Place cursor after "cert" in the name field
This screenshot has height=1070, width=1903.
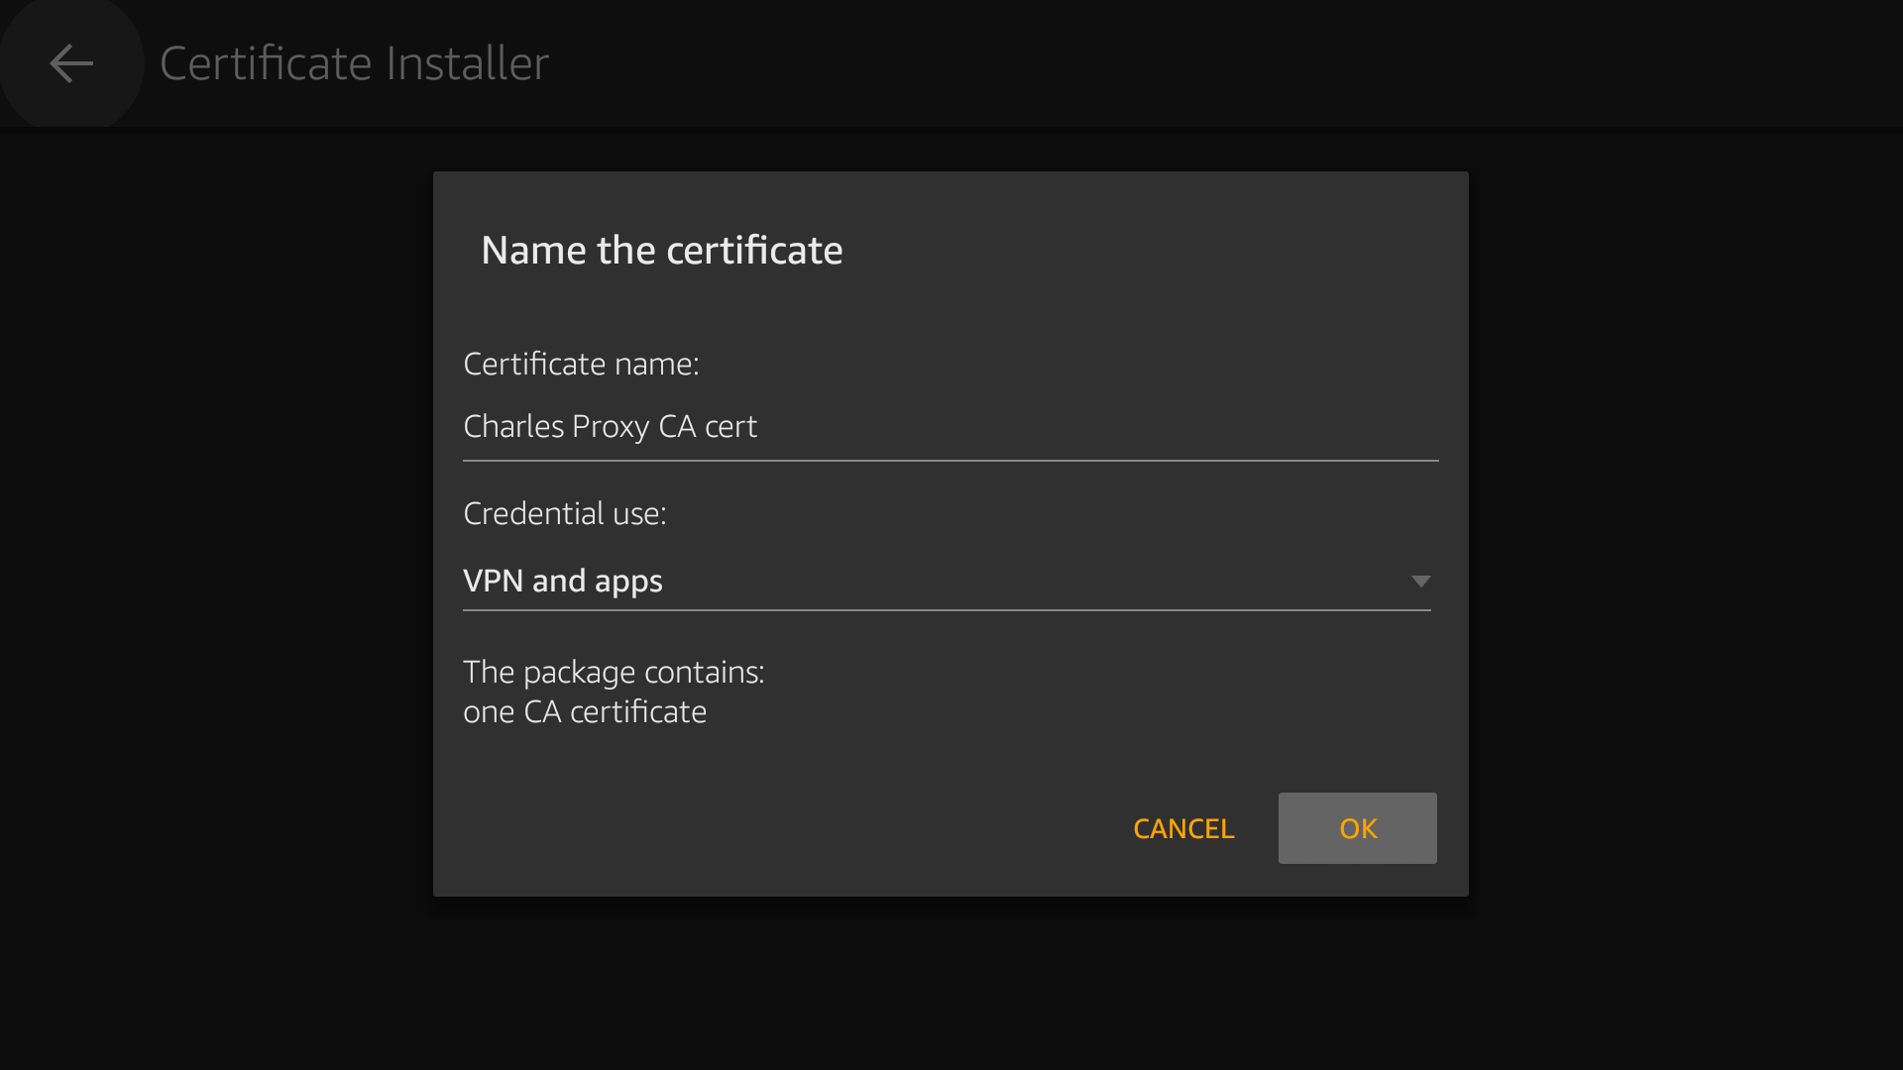pos(759,427)
